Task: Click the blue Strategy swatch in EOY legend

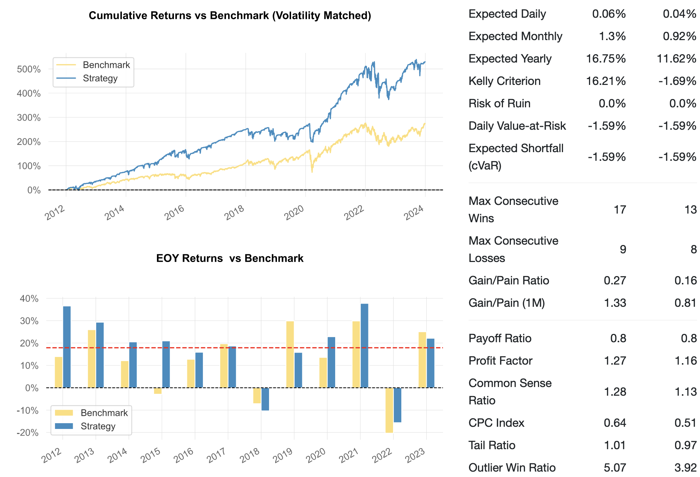Action: [x=64, y=426]
